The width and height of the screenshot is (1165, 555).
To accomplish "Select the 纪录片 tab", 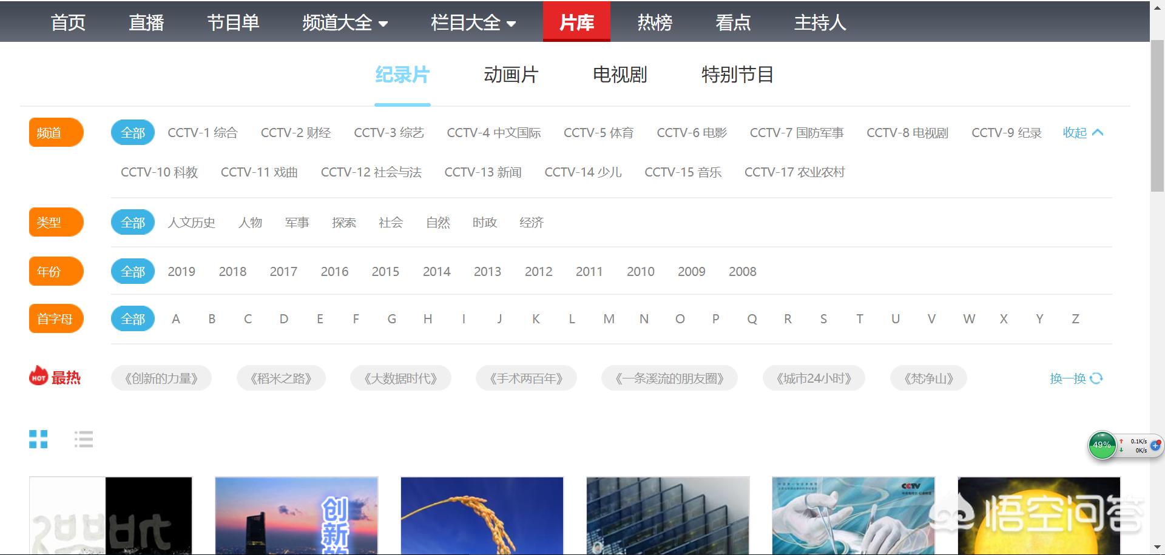I will coord(402,75).
